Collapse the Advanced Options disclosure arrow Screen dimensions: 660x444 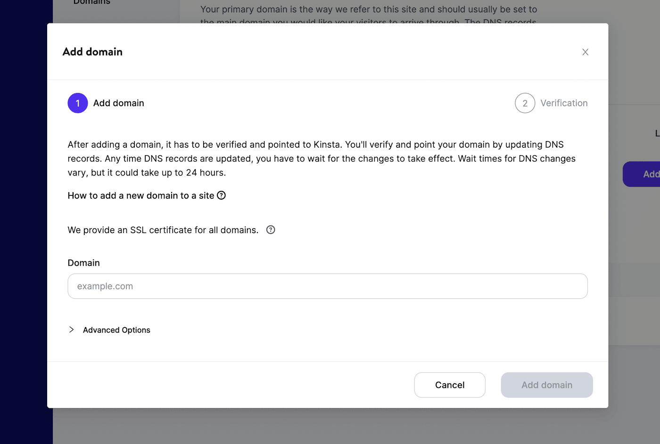(x=72, y=329)
